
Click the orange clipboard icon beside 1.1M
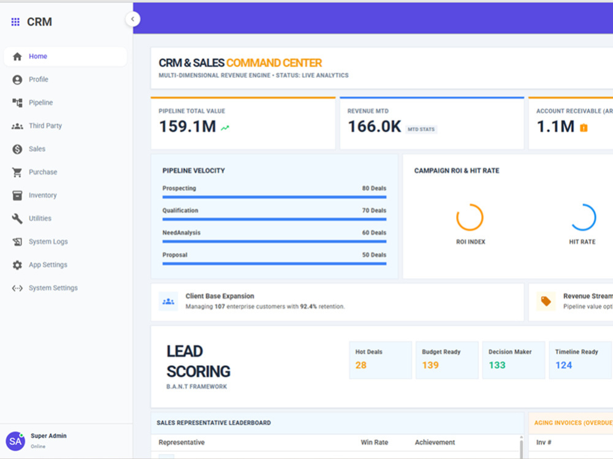[x=584, y=127]
